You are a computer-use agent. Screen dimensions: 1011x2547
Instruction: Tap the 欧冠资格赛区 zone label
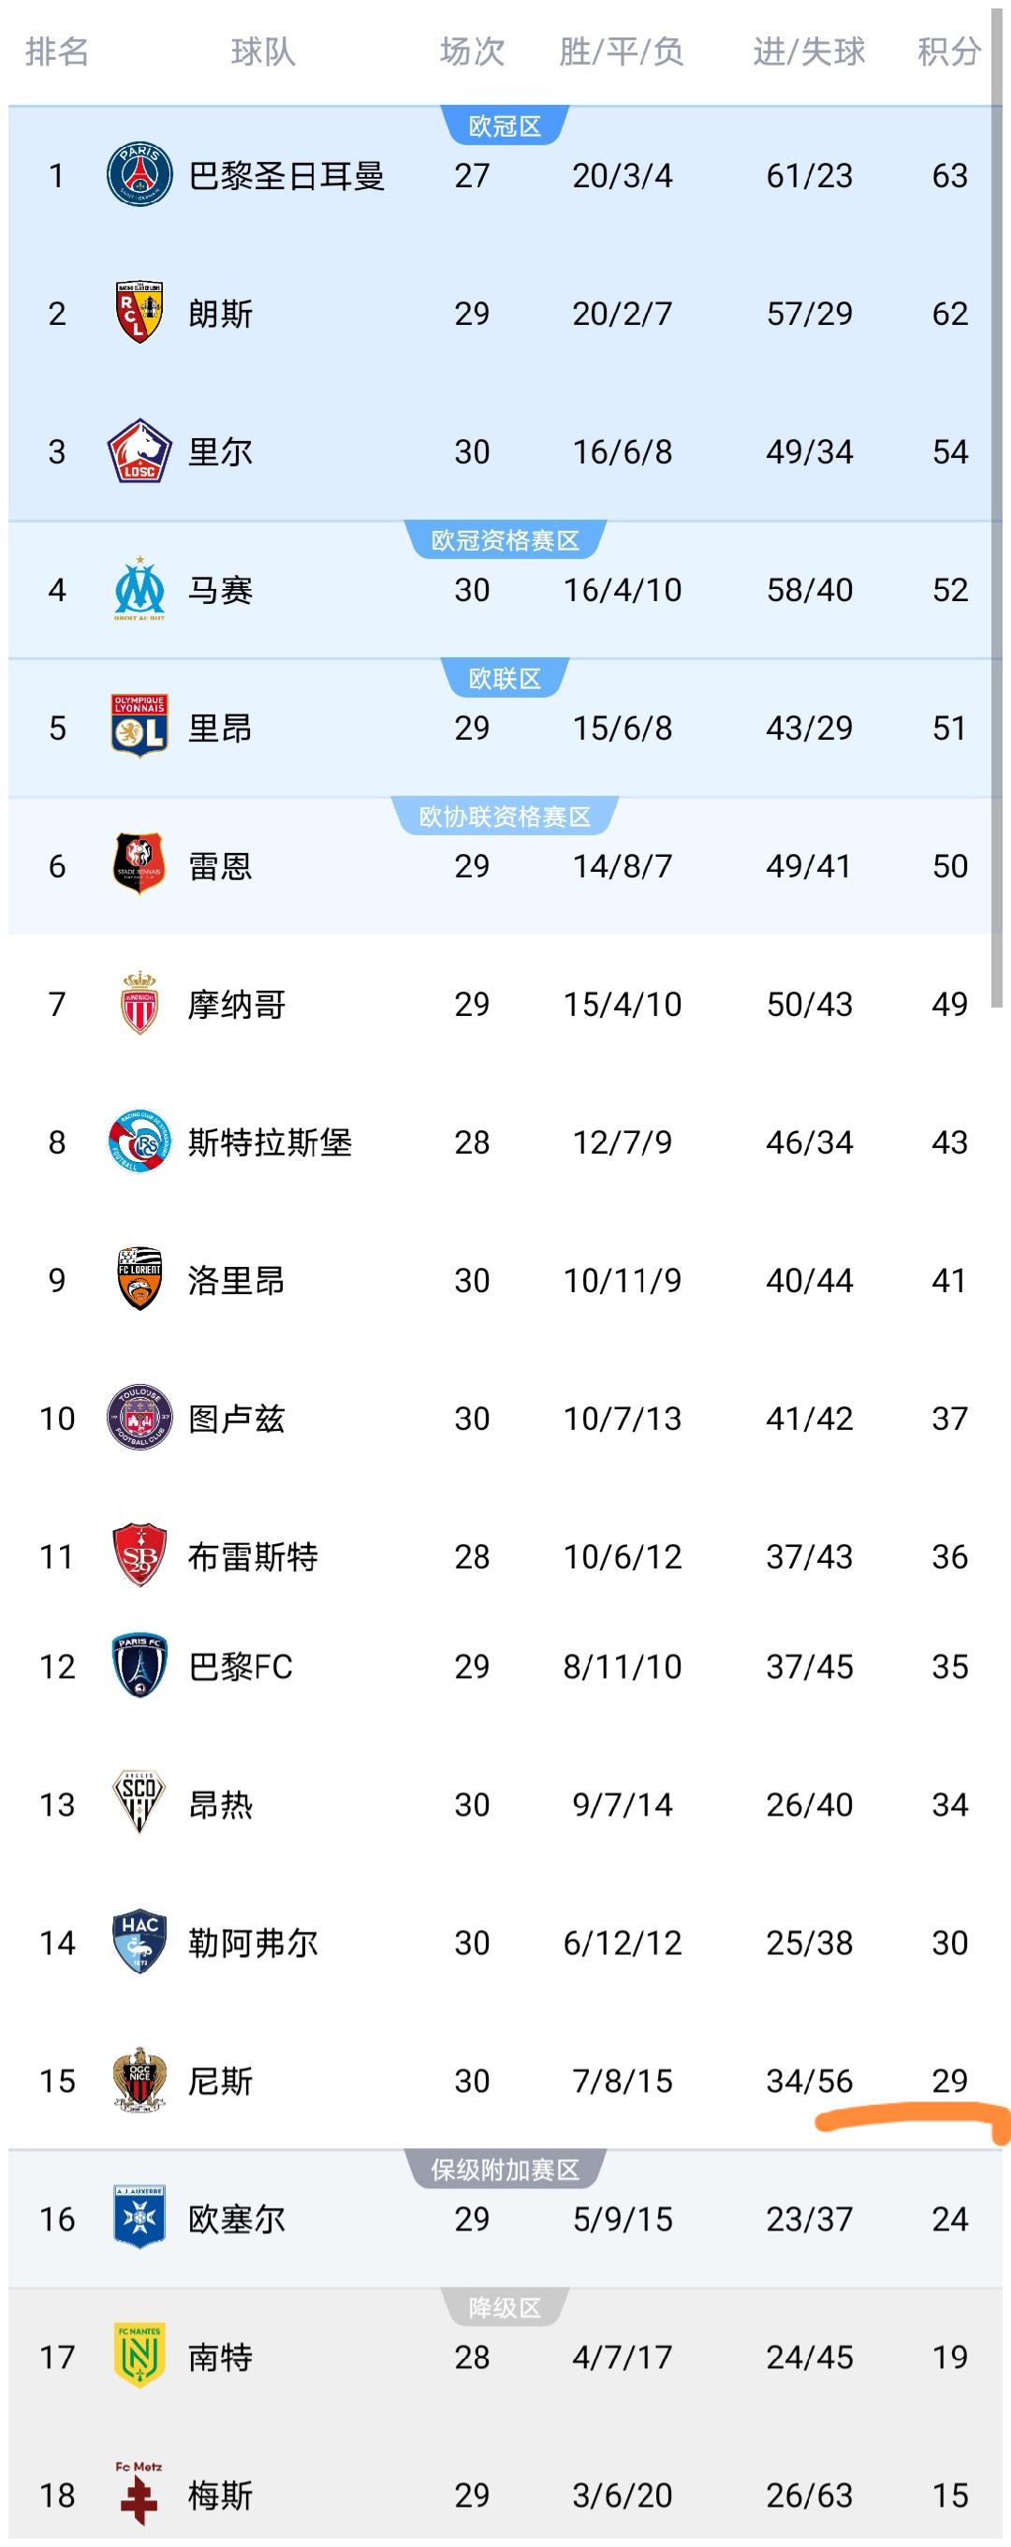505,541
